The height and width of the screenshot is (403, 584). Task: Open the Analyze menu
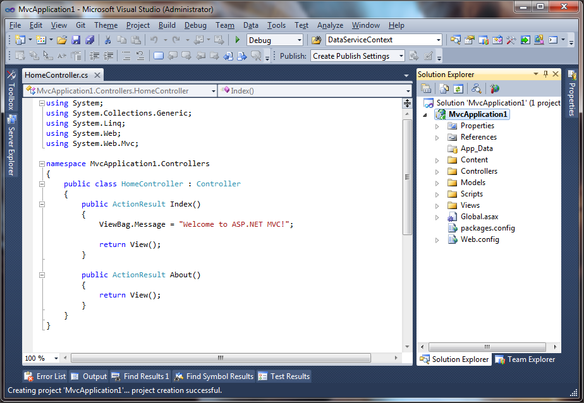point(330,25)
